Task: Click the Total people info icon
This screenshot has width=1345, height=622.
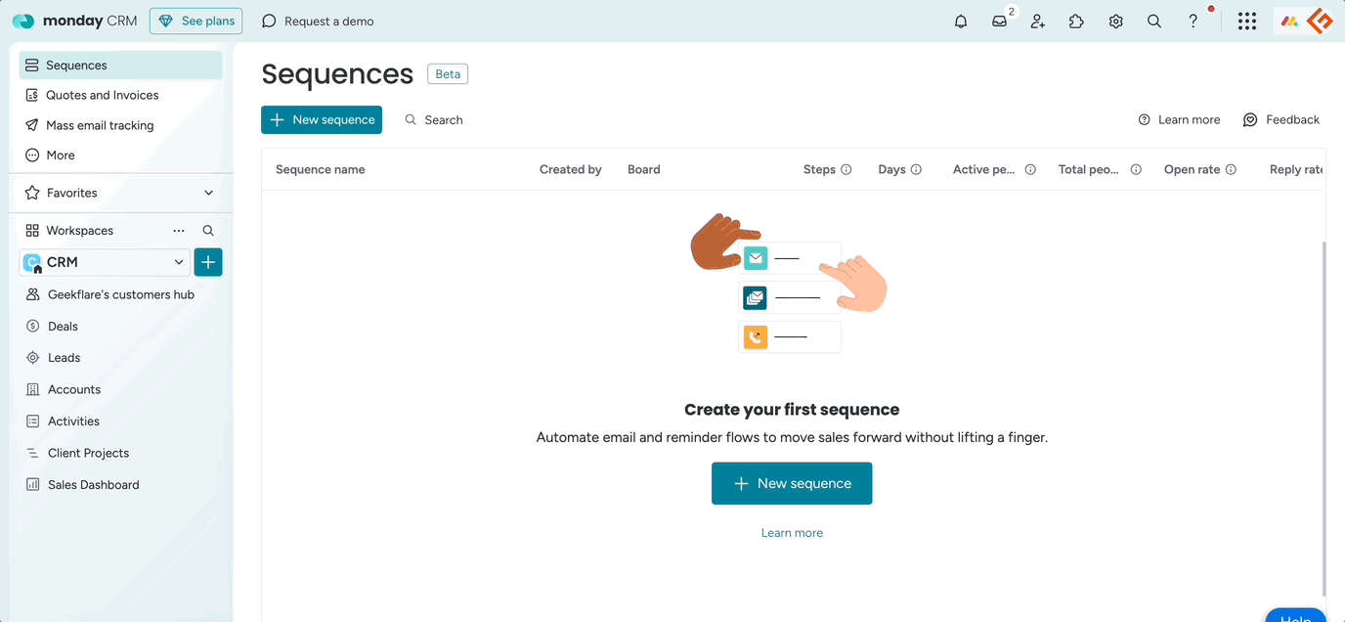Action: 1136,169
